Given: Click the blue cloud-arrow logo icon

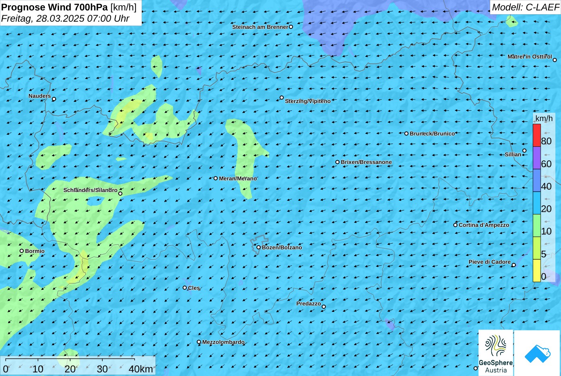Looking at the screenshot, I should [537, 354].
